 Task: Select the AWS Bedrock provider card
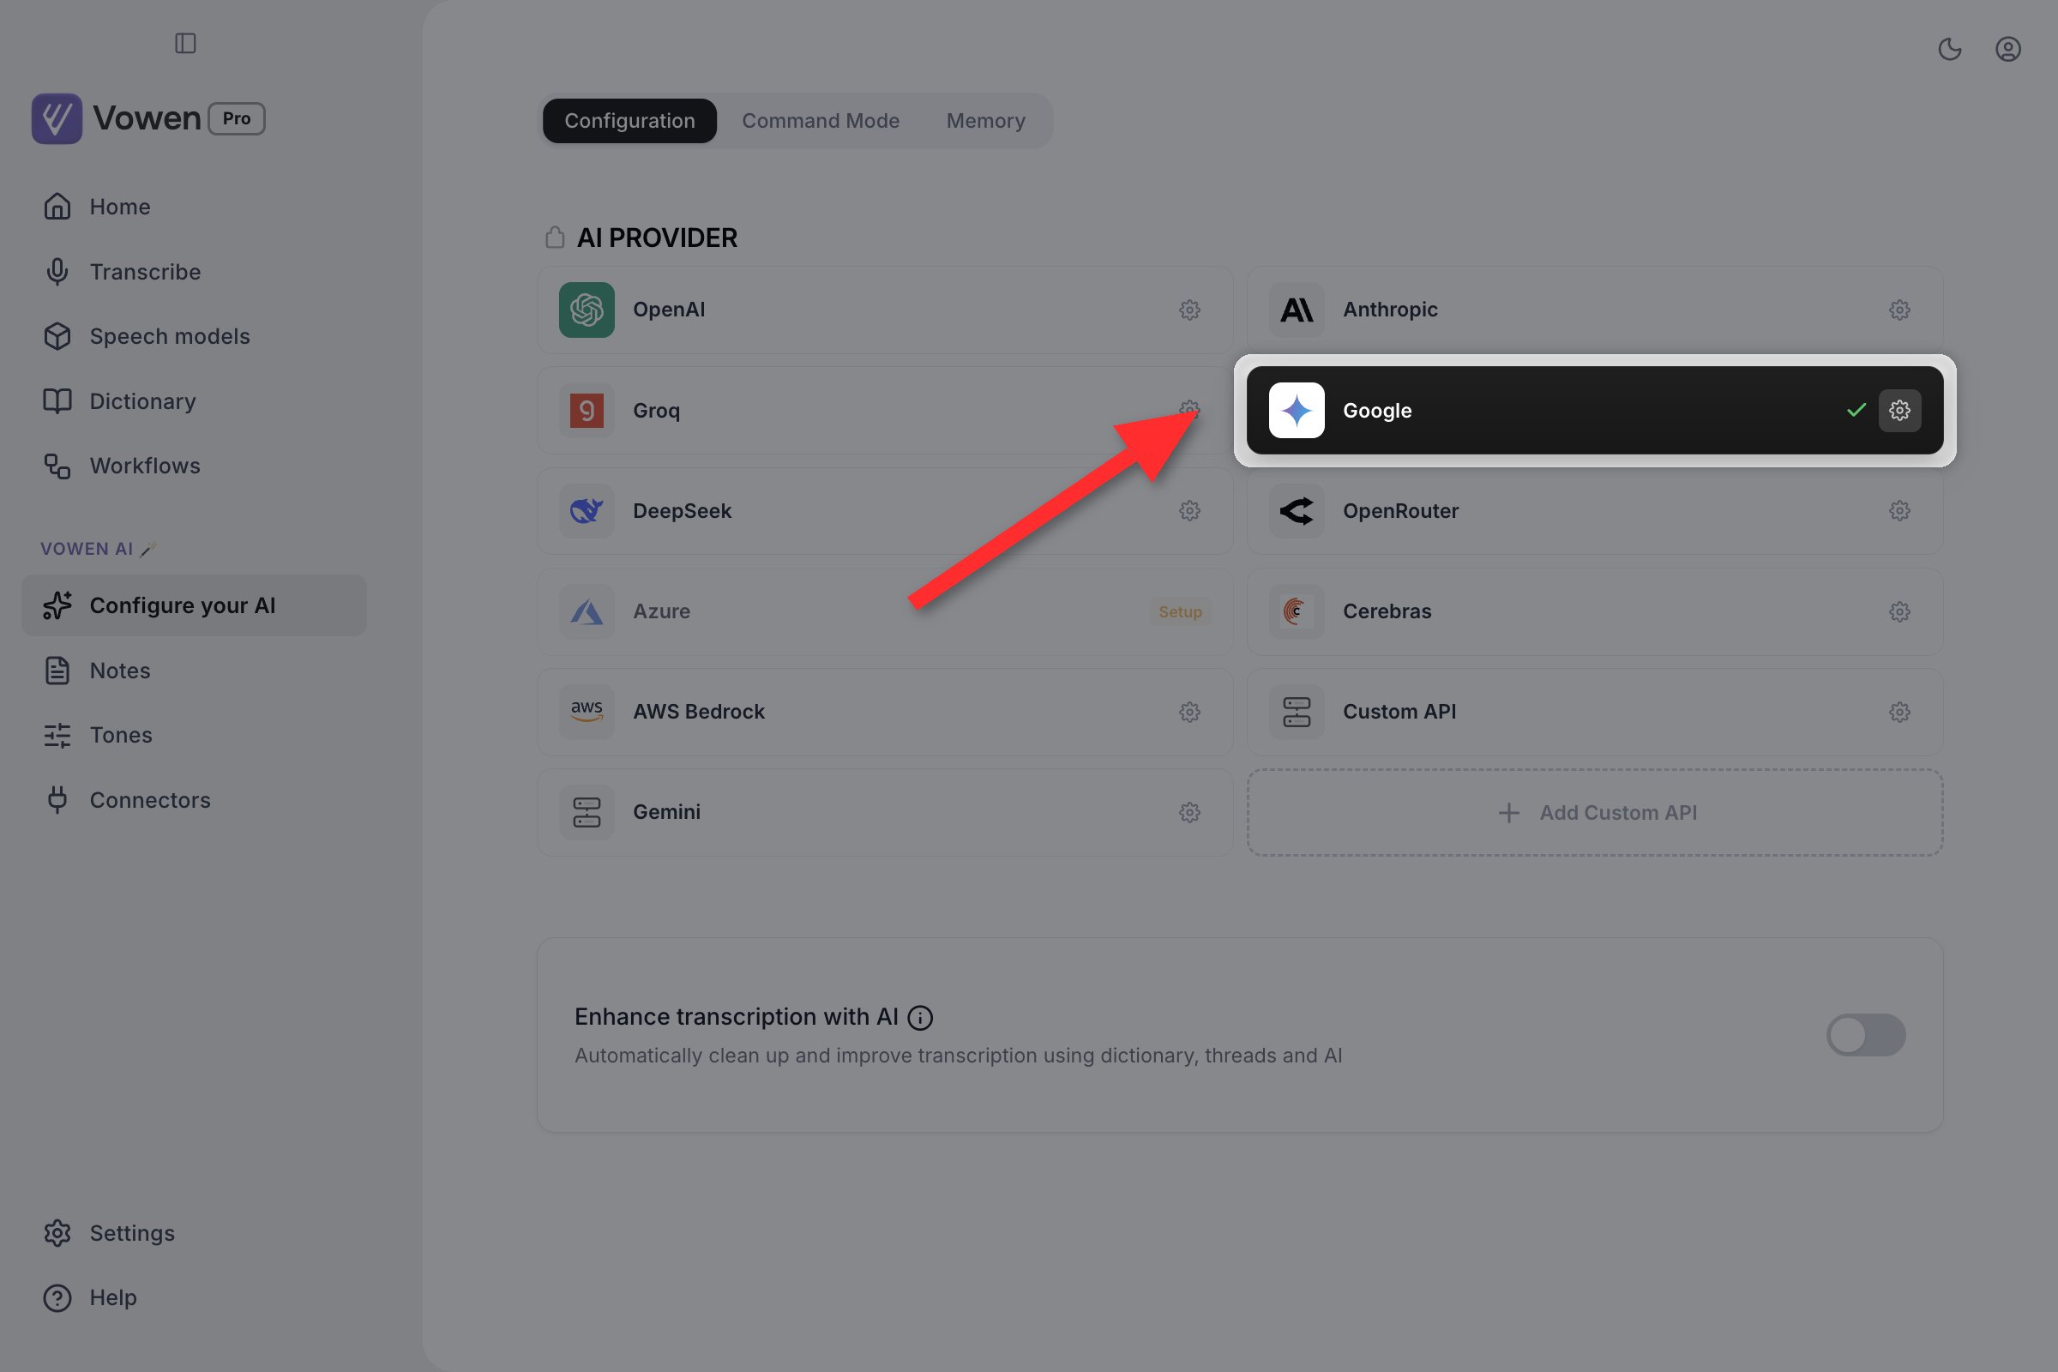tap(885, 713)
